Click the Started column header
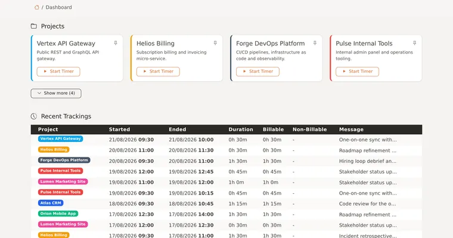This screenshot has height=238, width=453. click(x=119, y=129)
